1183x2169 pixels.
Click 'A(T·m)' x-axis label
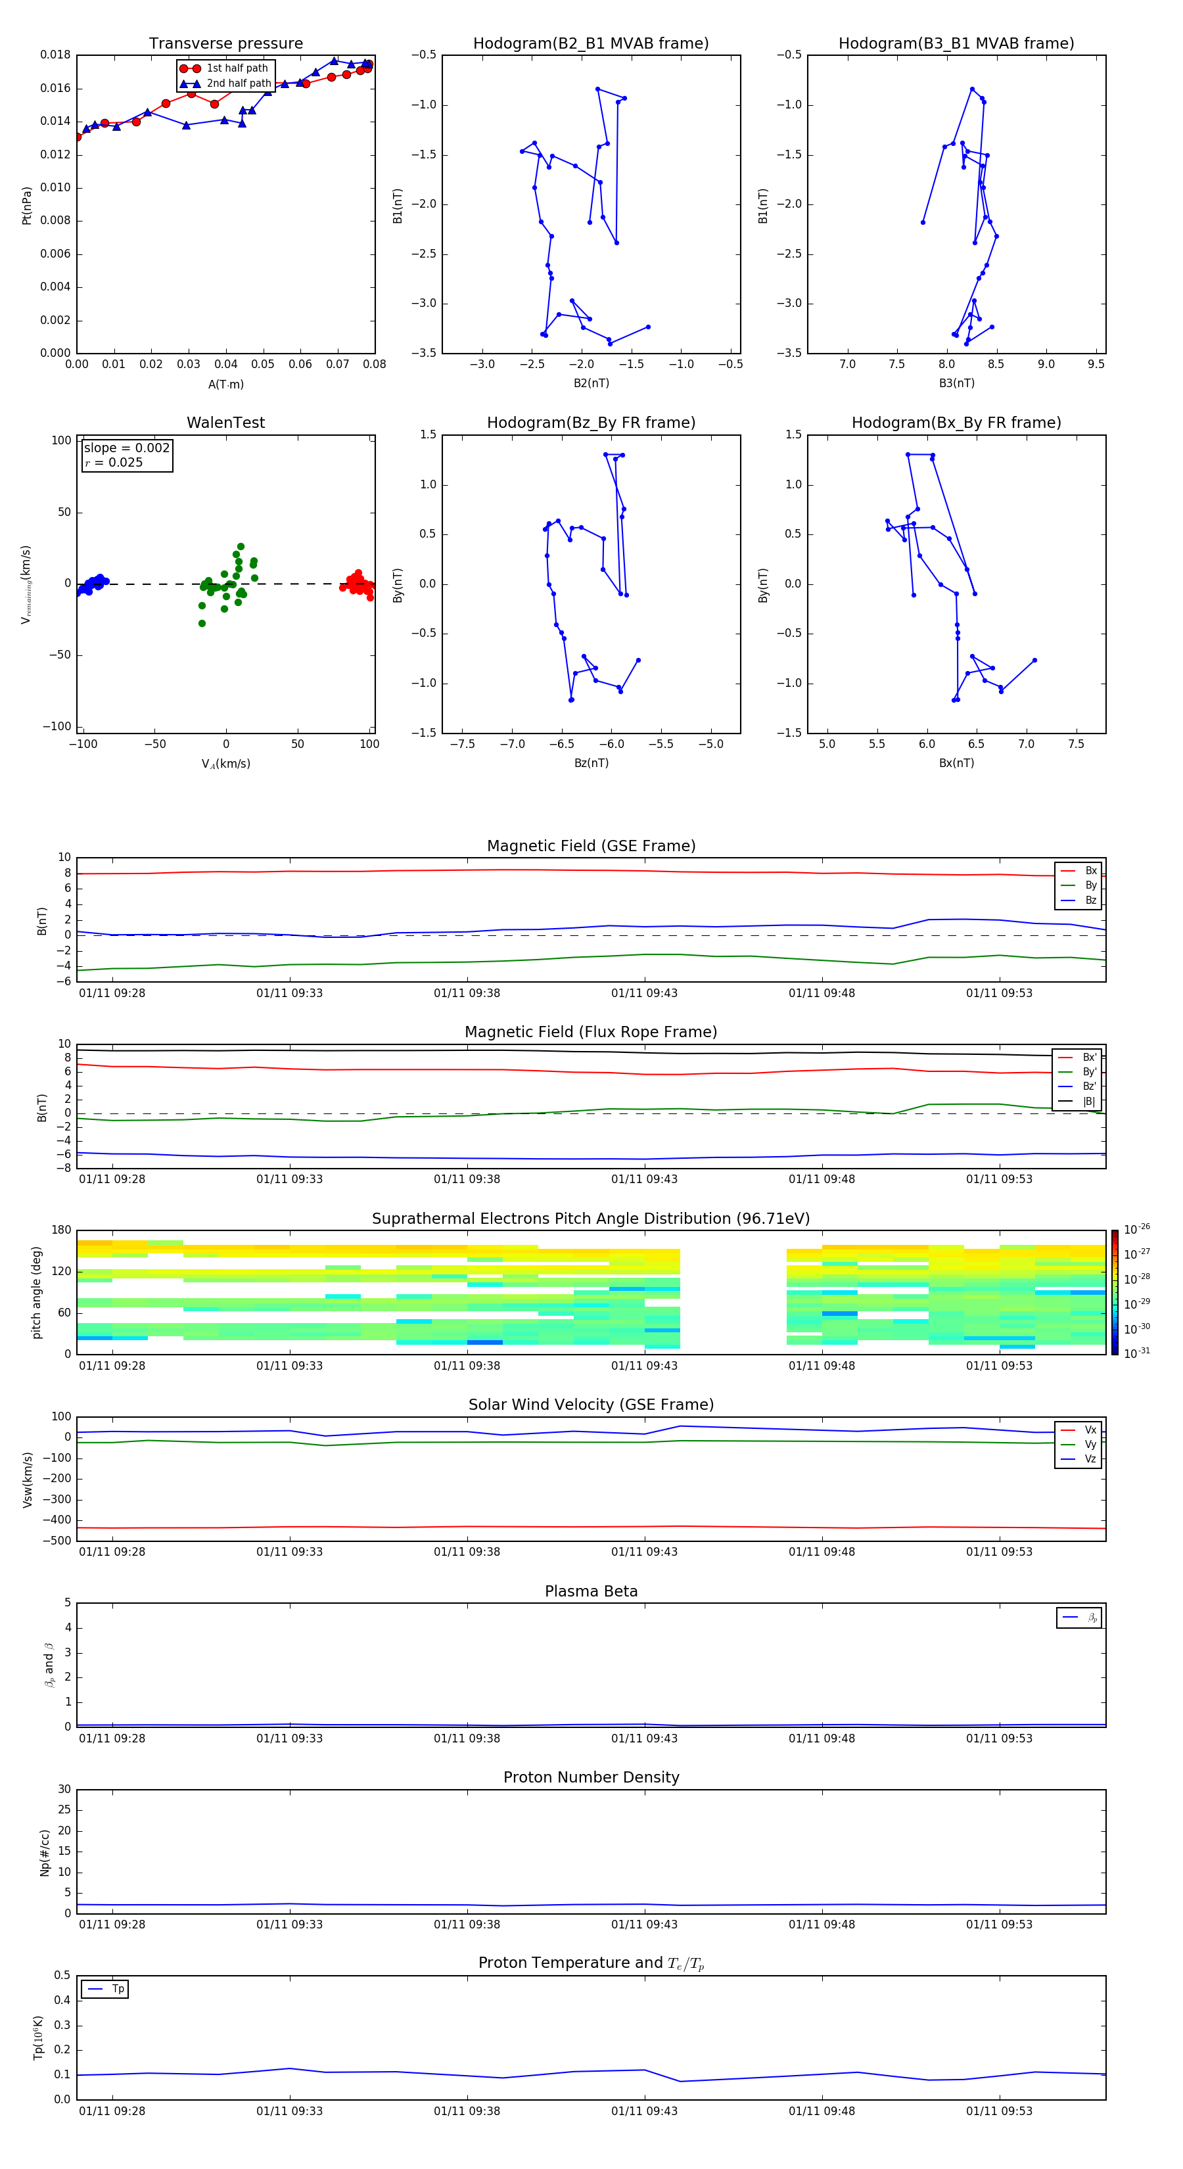tap(225, 385)
